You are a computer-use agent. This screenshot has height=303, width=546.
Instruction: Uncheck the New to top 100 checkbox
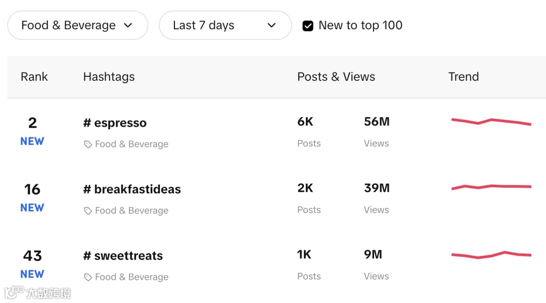(308, 26)
